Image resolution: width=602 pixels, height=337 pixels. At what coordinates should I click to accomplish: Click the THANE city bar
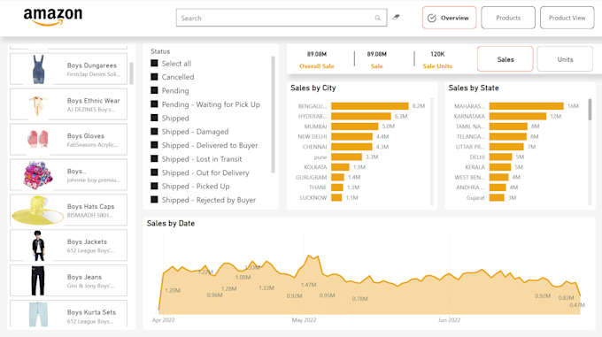coord(337,188)
